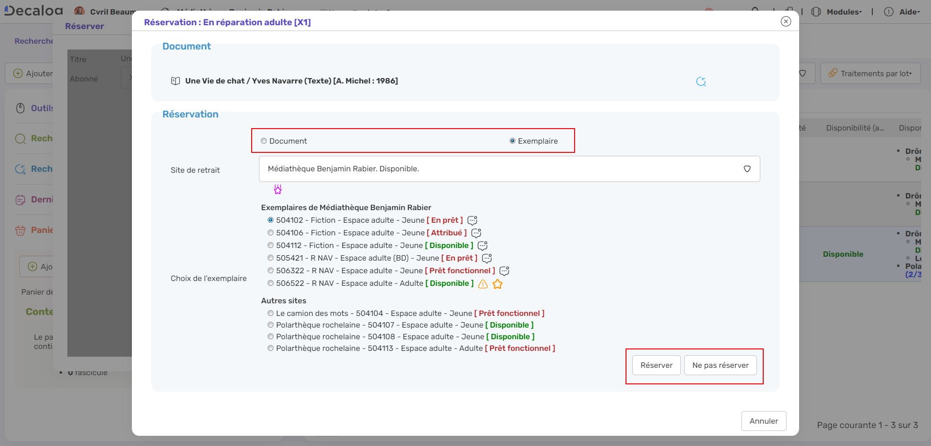Open the comment bubble for copy 504112

tap(482, 246)
